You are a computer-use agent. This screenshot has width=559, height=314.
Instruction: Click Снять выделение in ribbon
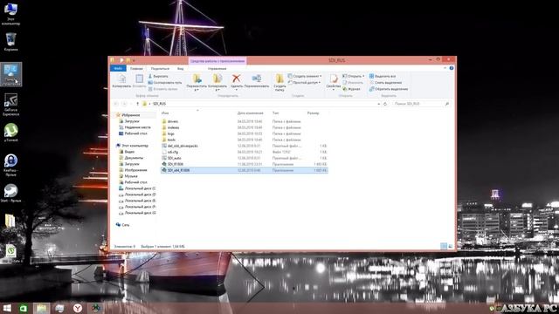pyautogui.click(x=385, y=83)
